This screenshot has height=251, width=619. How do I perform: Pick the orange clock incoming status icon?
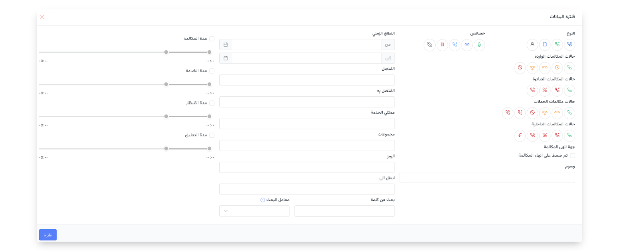[557, 68]
